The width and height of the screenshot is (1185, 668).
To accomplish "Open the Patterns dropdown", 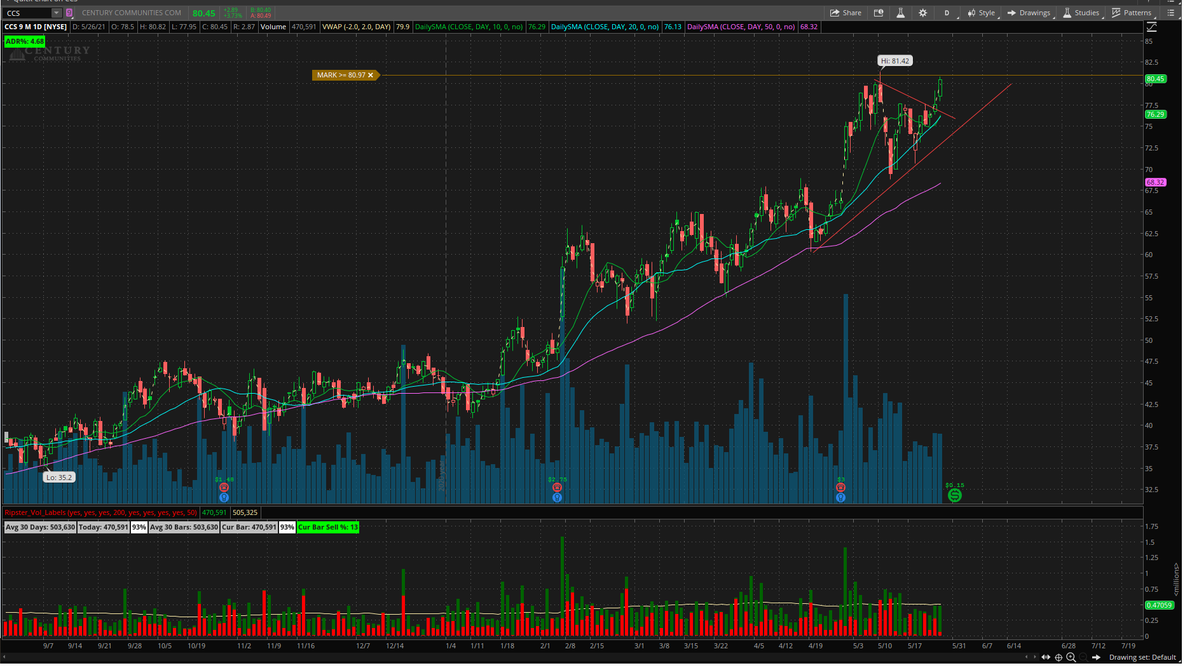I will (x=1134, y=13).
